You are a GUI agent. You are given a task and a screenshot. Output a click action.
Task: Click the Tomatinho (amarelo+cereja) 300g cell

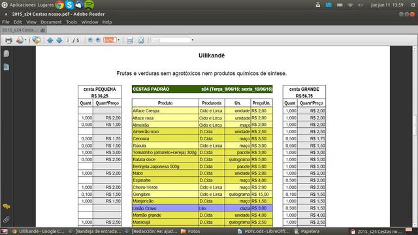tap(165, 152)
